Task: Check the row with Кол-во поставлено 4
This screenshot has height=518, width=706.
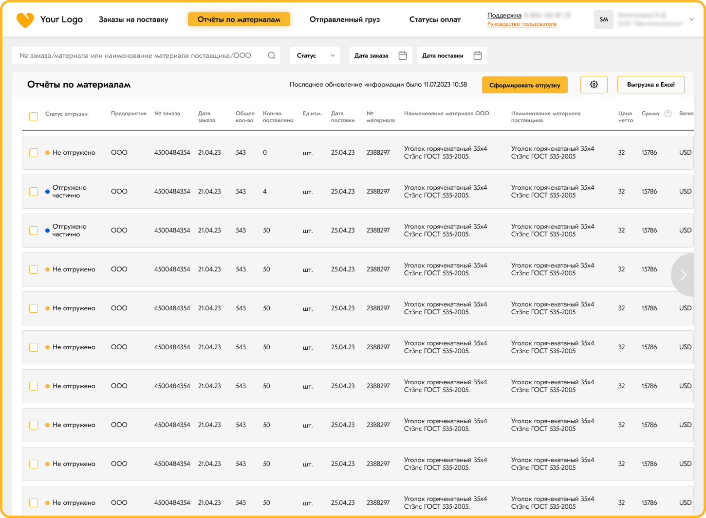Action: tap(34, 192)
